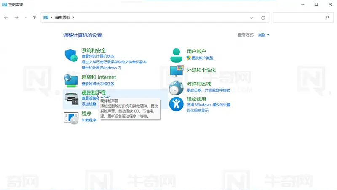Open the 轻松使用 category link
This screenshot has height=190, width=337.
(x=196, y=99)
